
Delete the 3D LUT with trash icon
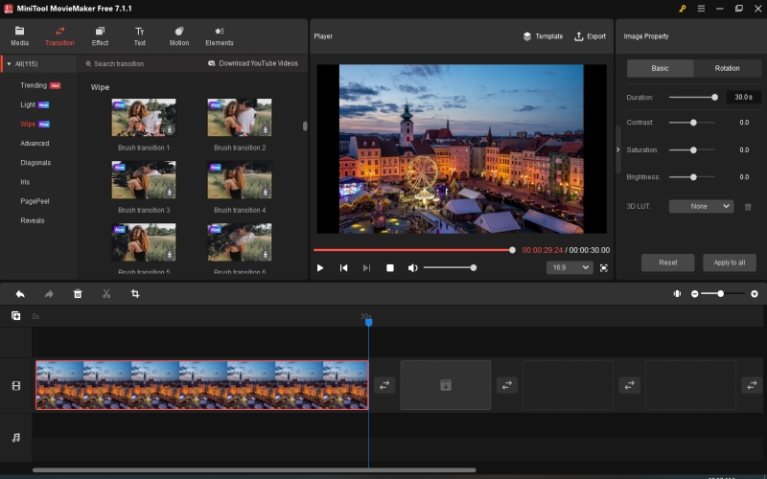point(748,206)
